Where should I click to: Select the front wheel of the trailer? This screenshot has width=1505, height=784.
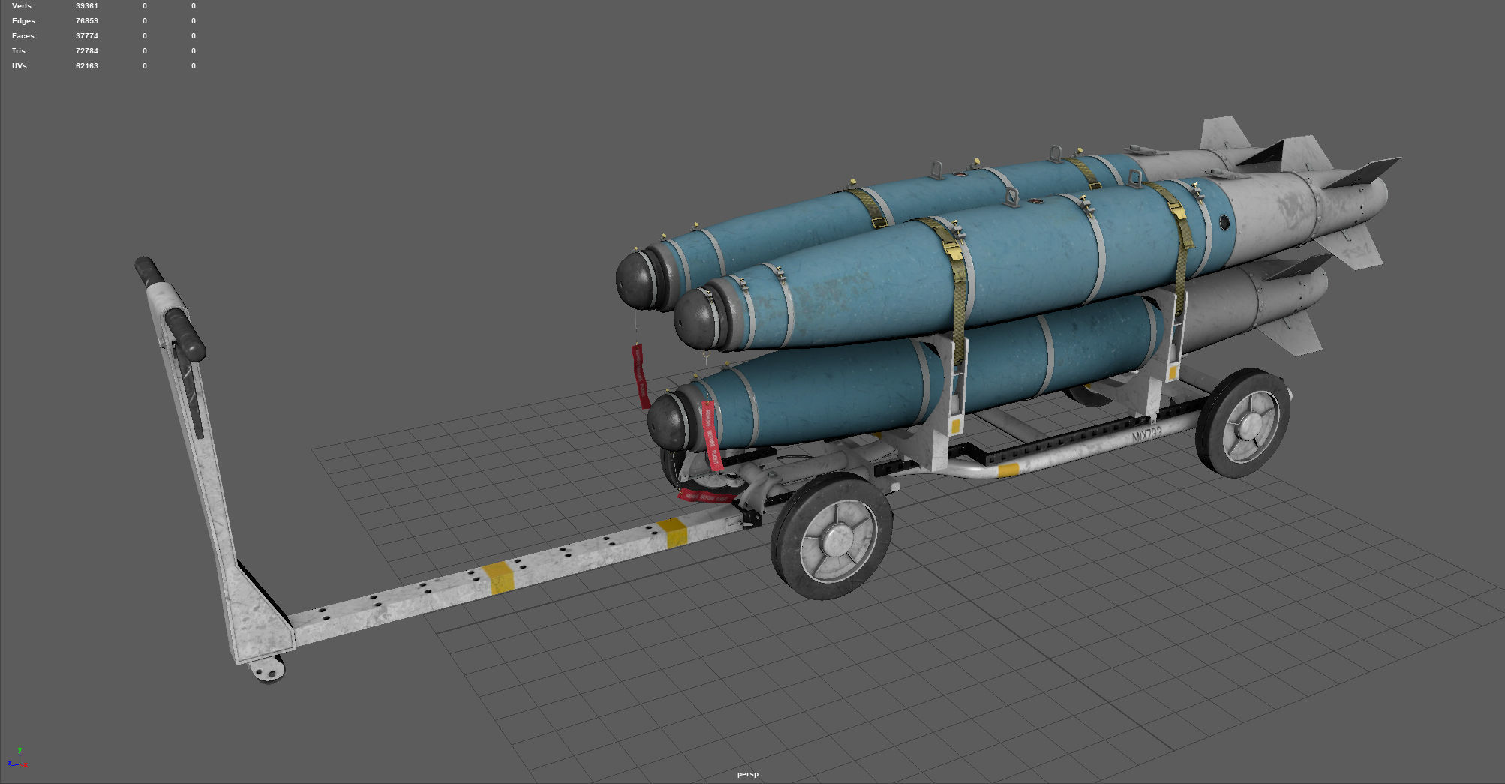coord(834,537)
